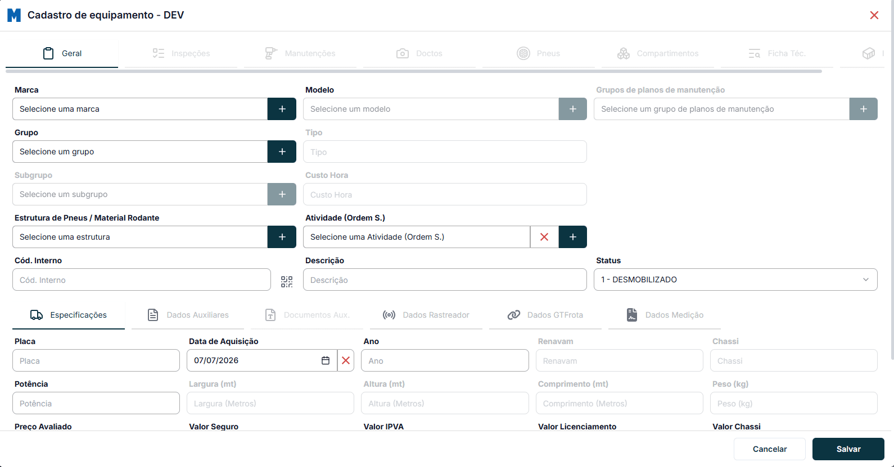Click the QR code icon beside Cód. Interno
894x467 pixels.
(x=287, y=282)
